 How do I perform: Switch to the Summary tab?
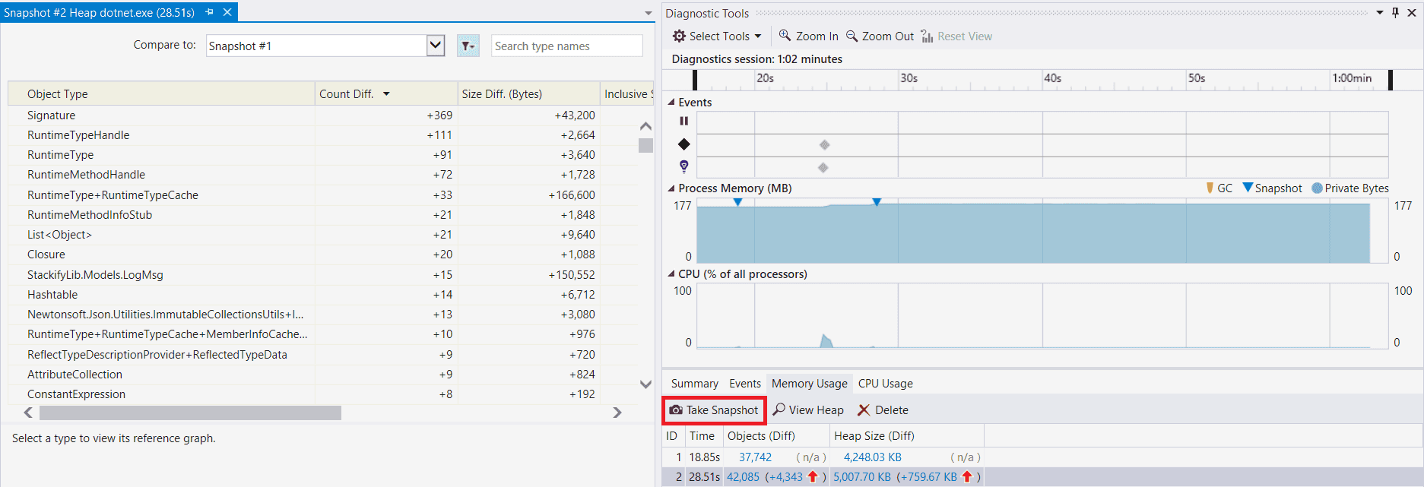point(694,384)
